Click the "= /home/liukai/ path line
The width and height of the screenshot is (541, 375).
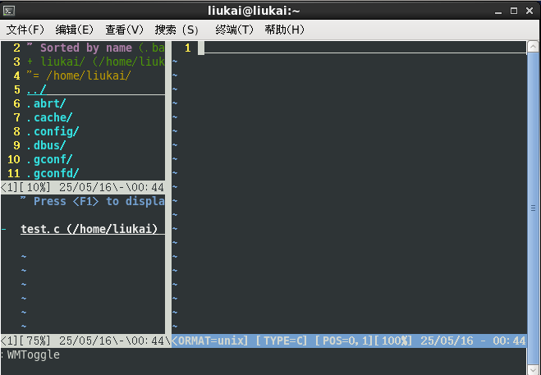[x=79, y=75]
